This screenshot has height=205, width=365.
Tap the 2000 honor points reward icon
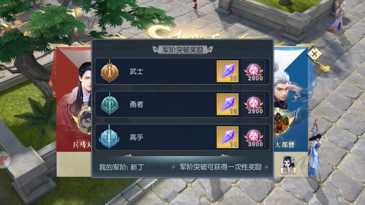253,71
